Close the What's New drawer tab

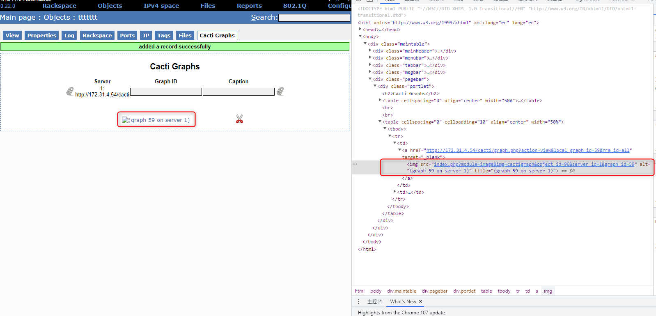[x=420, y=302]
